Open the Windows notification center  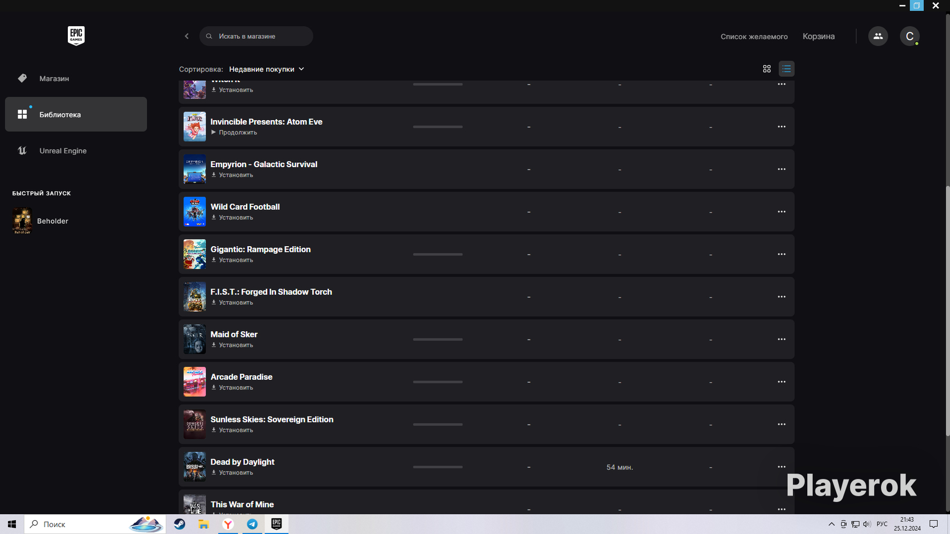tap(934, 524)
